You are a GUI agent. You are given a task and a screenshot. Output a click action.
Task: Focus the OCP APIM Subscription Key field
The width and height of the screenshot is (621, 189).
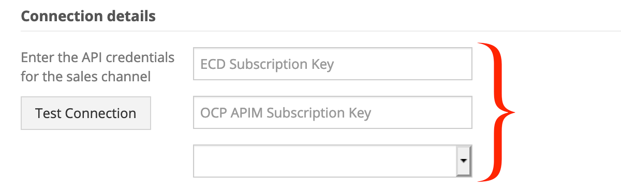[x=333, y=112]
